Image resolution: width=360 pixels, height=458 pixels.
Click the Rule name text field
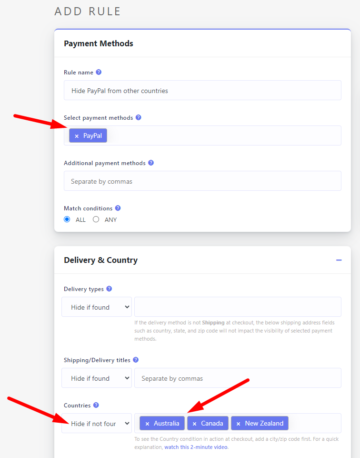(202, 91)
